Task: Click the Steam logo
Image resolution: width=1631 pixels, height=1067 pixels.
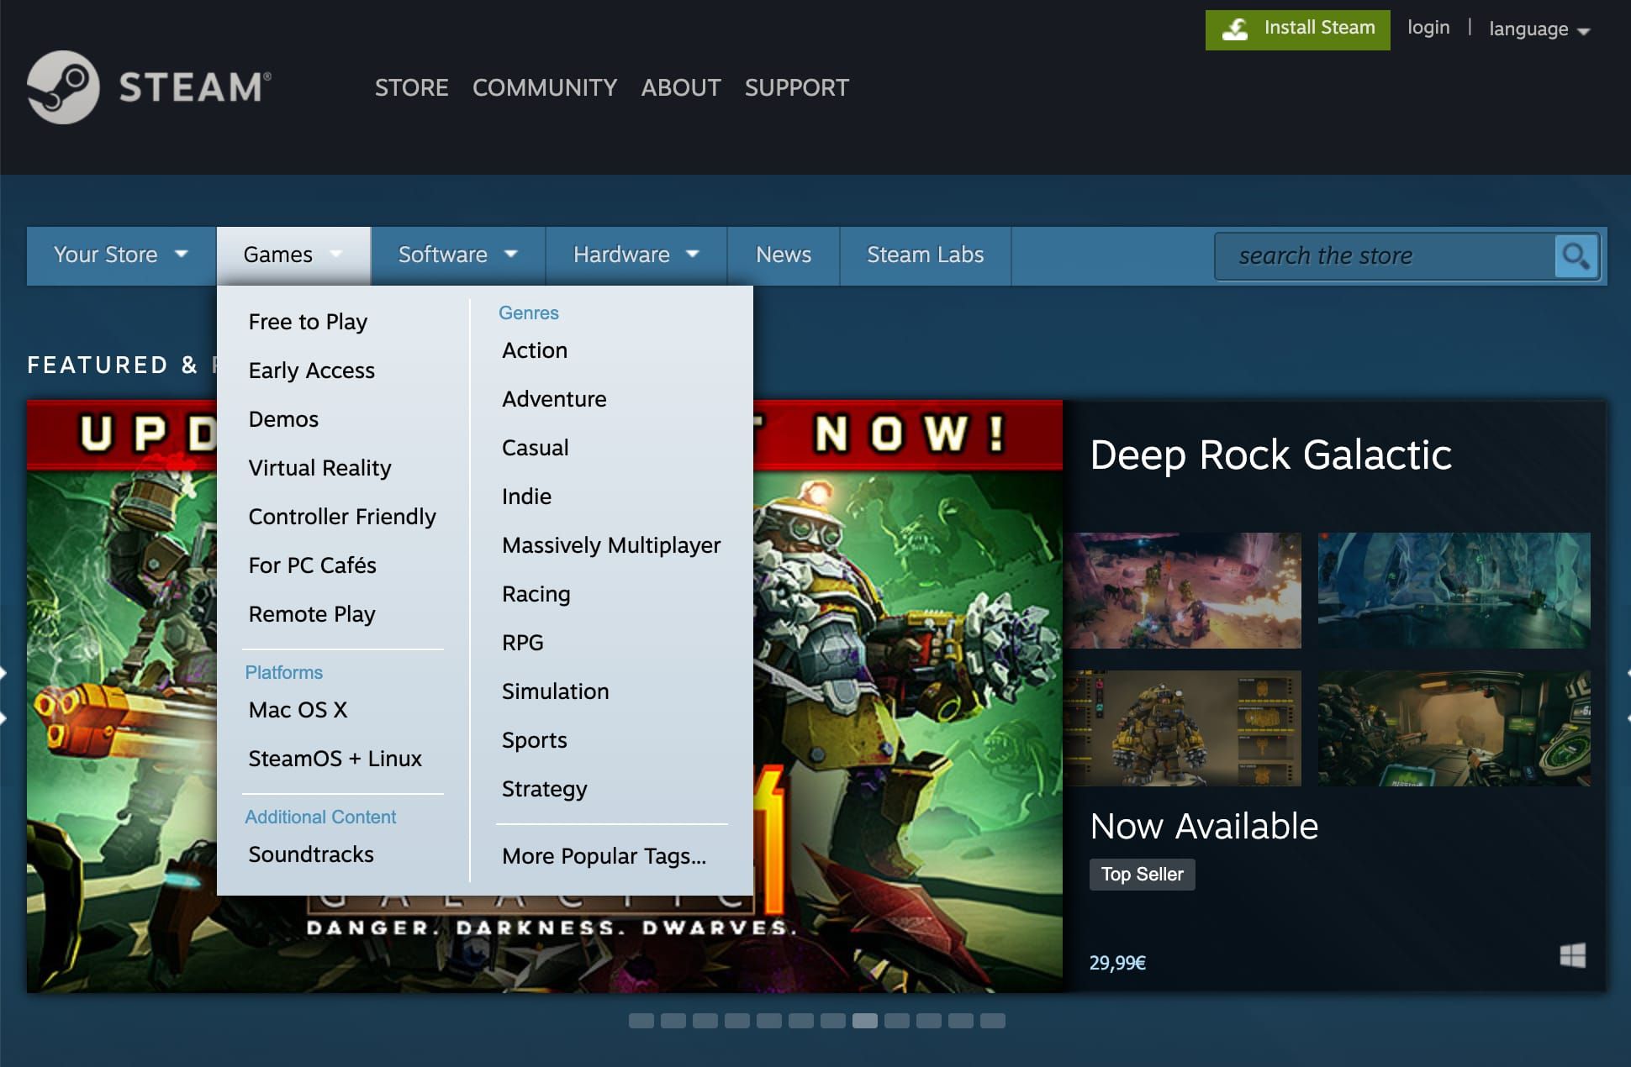Action: pyautogui.click(x=147, y=87)
